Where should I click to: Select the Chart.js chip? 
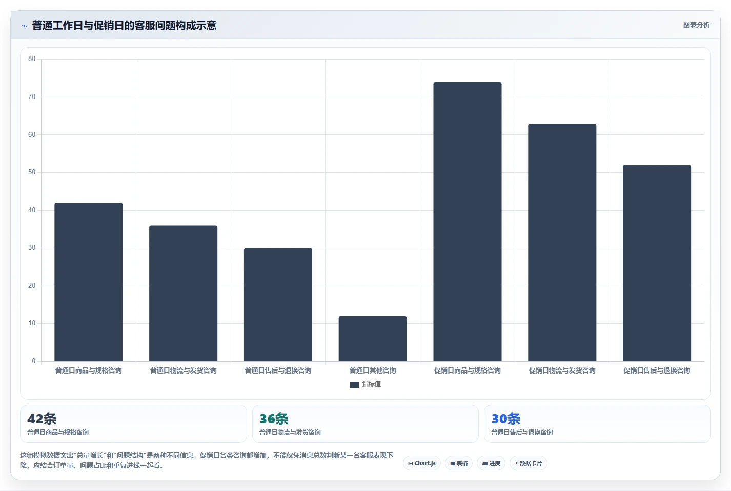click(422, 463)
